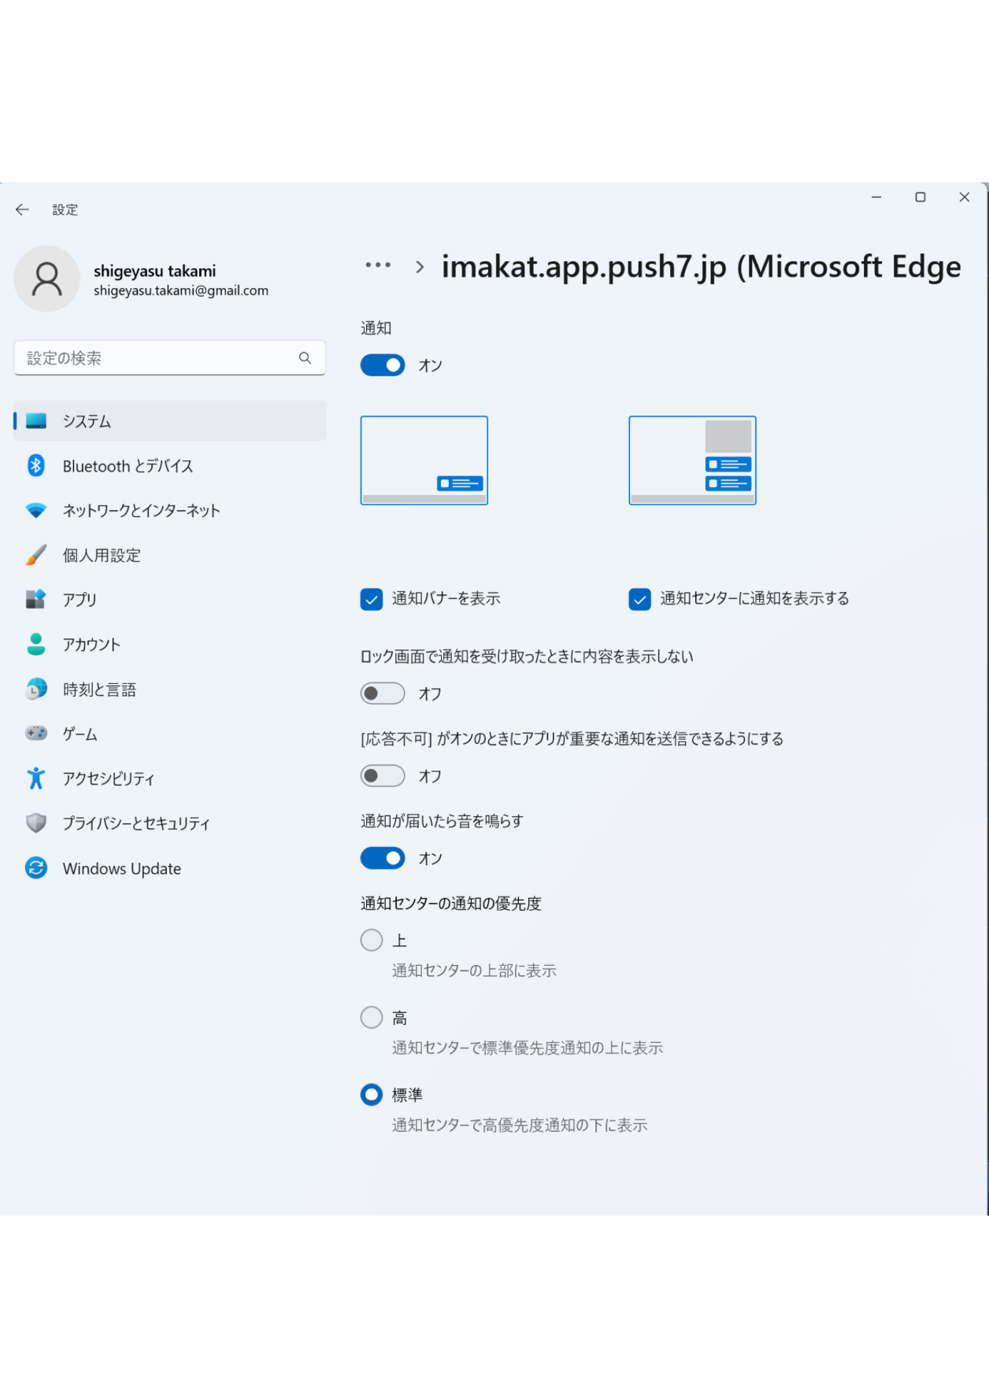Click the accessibility figure icon
This screenshot has width=989, height=1398.
tap(36, 779)
